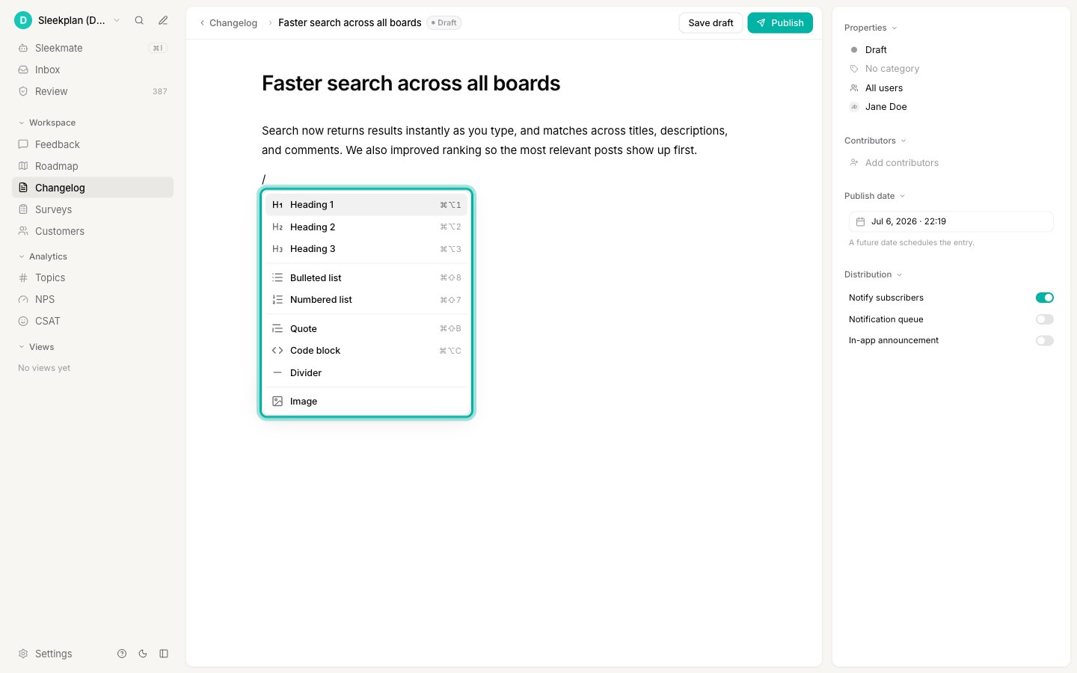Screen dimensions: 1077x673
Task: Click the Sleekplan workspace avatar
Action: [x=23, y=20]
